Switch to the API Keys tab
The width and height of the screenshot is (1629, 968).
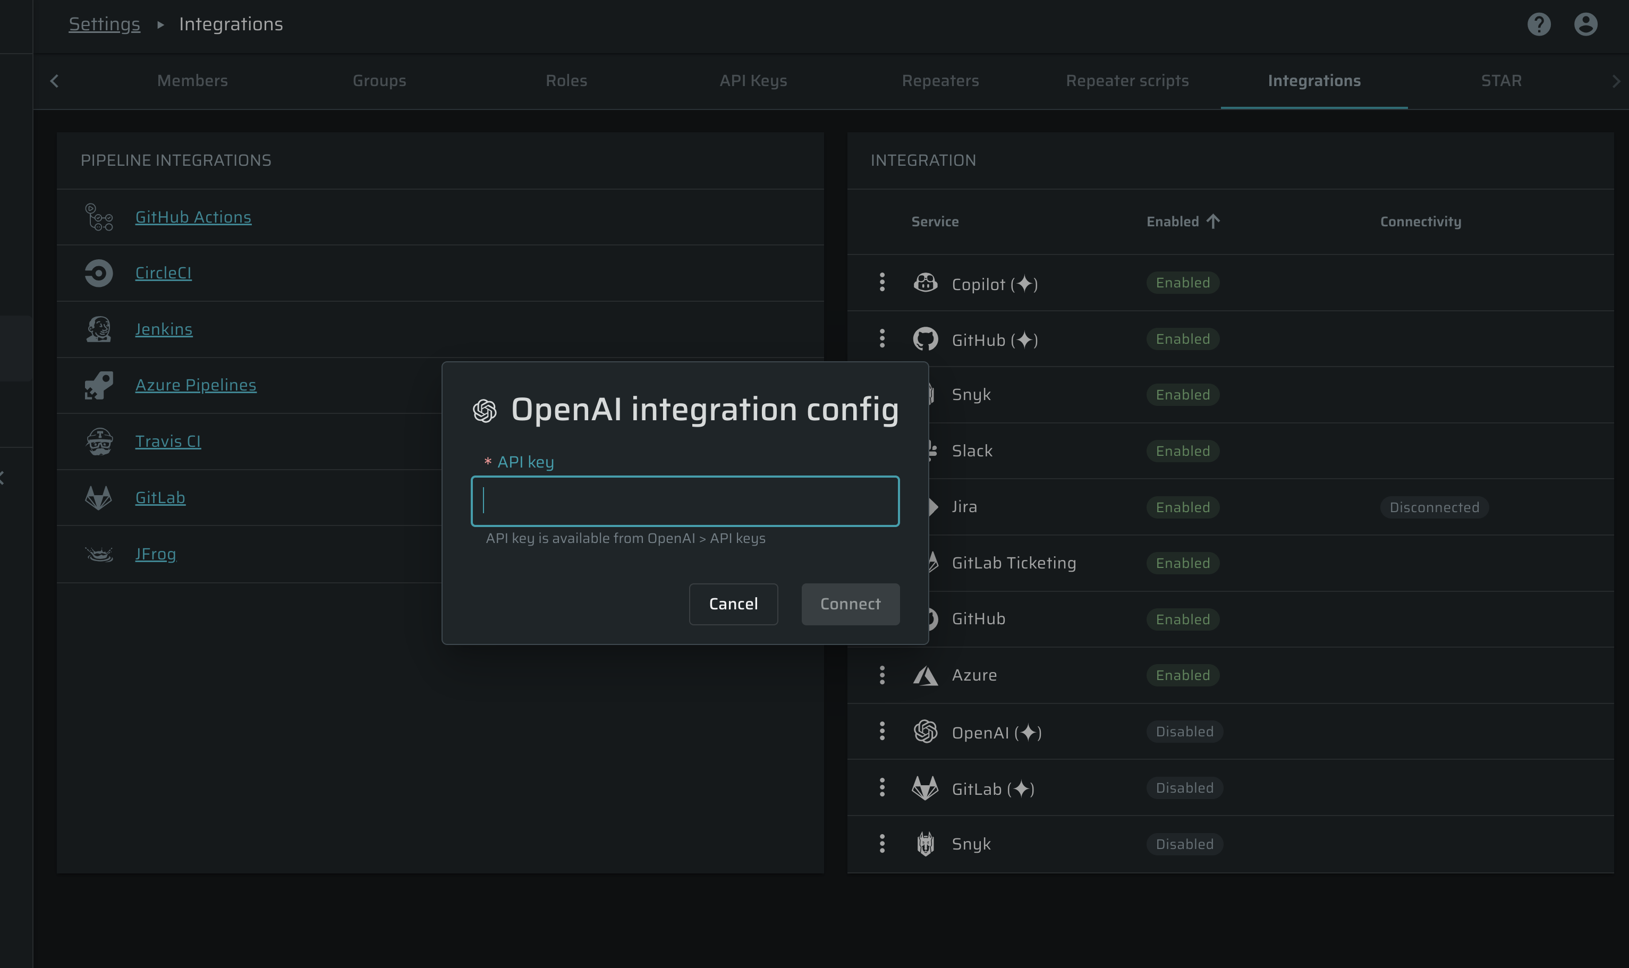753,81
